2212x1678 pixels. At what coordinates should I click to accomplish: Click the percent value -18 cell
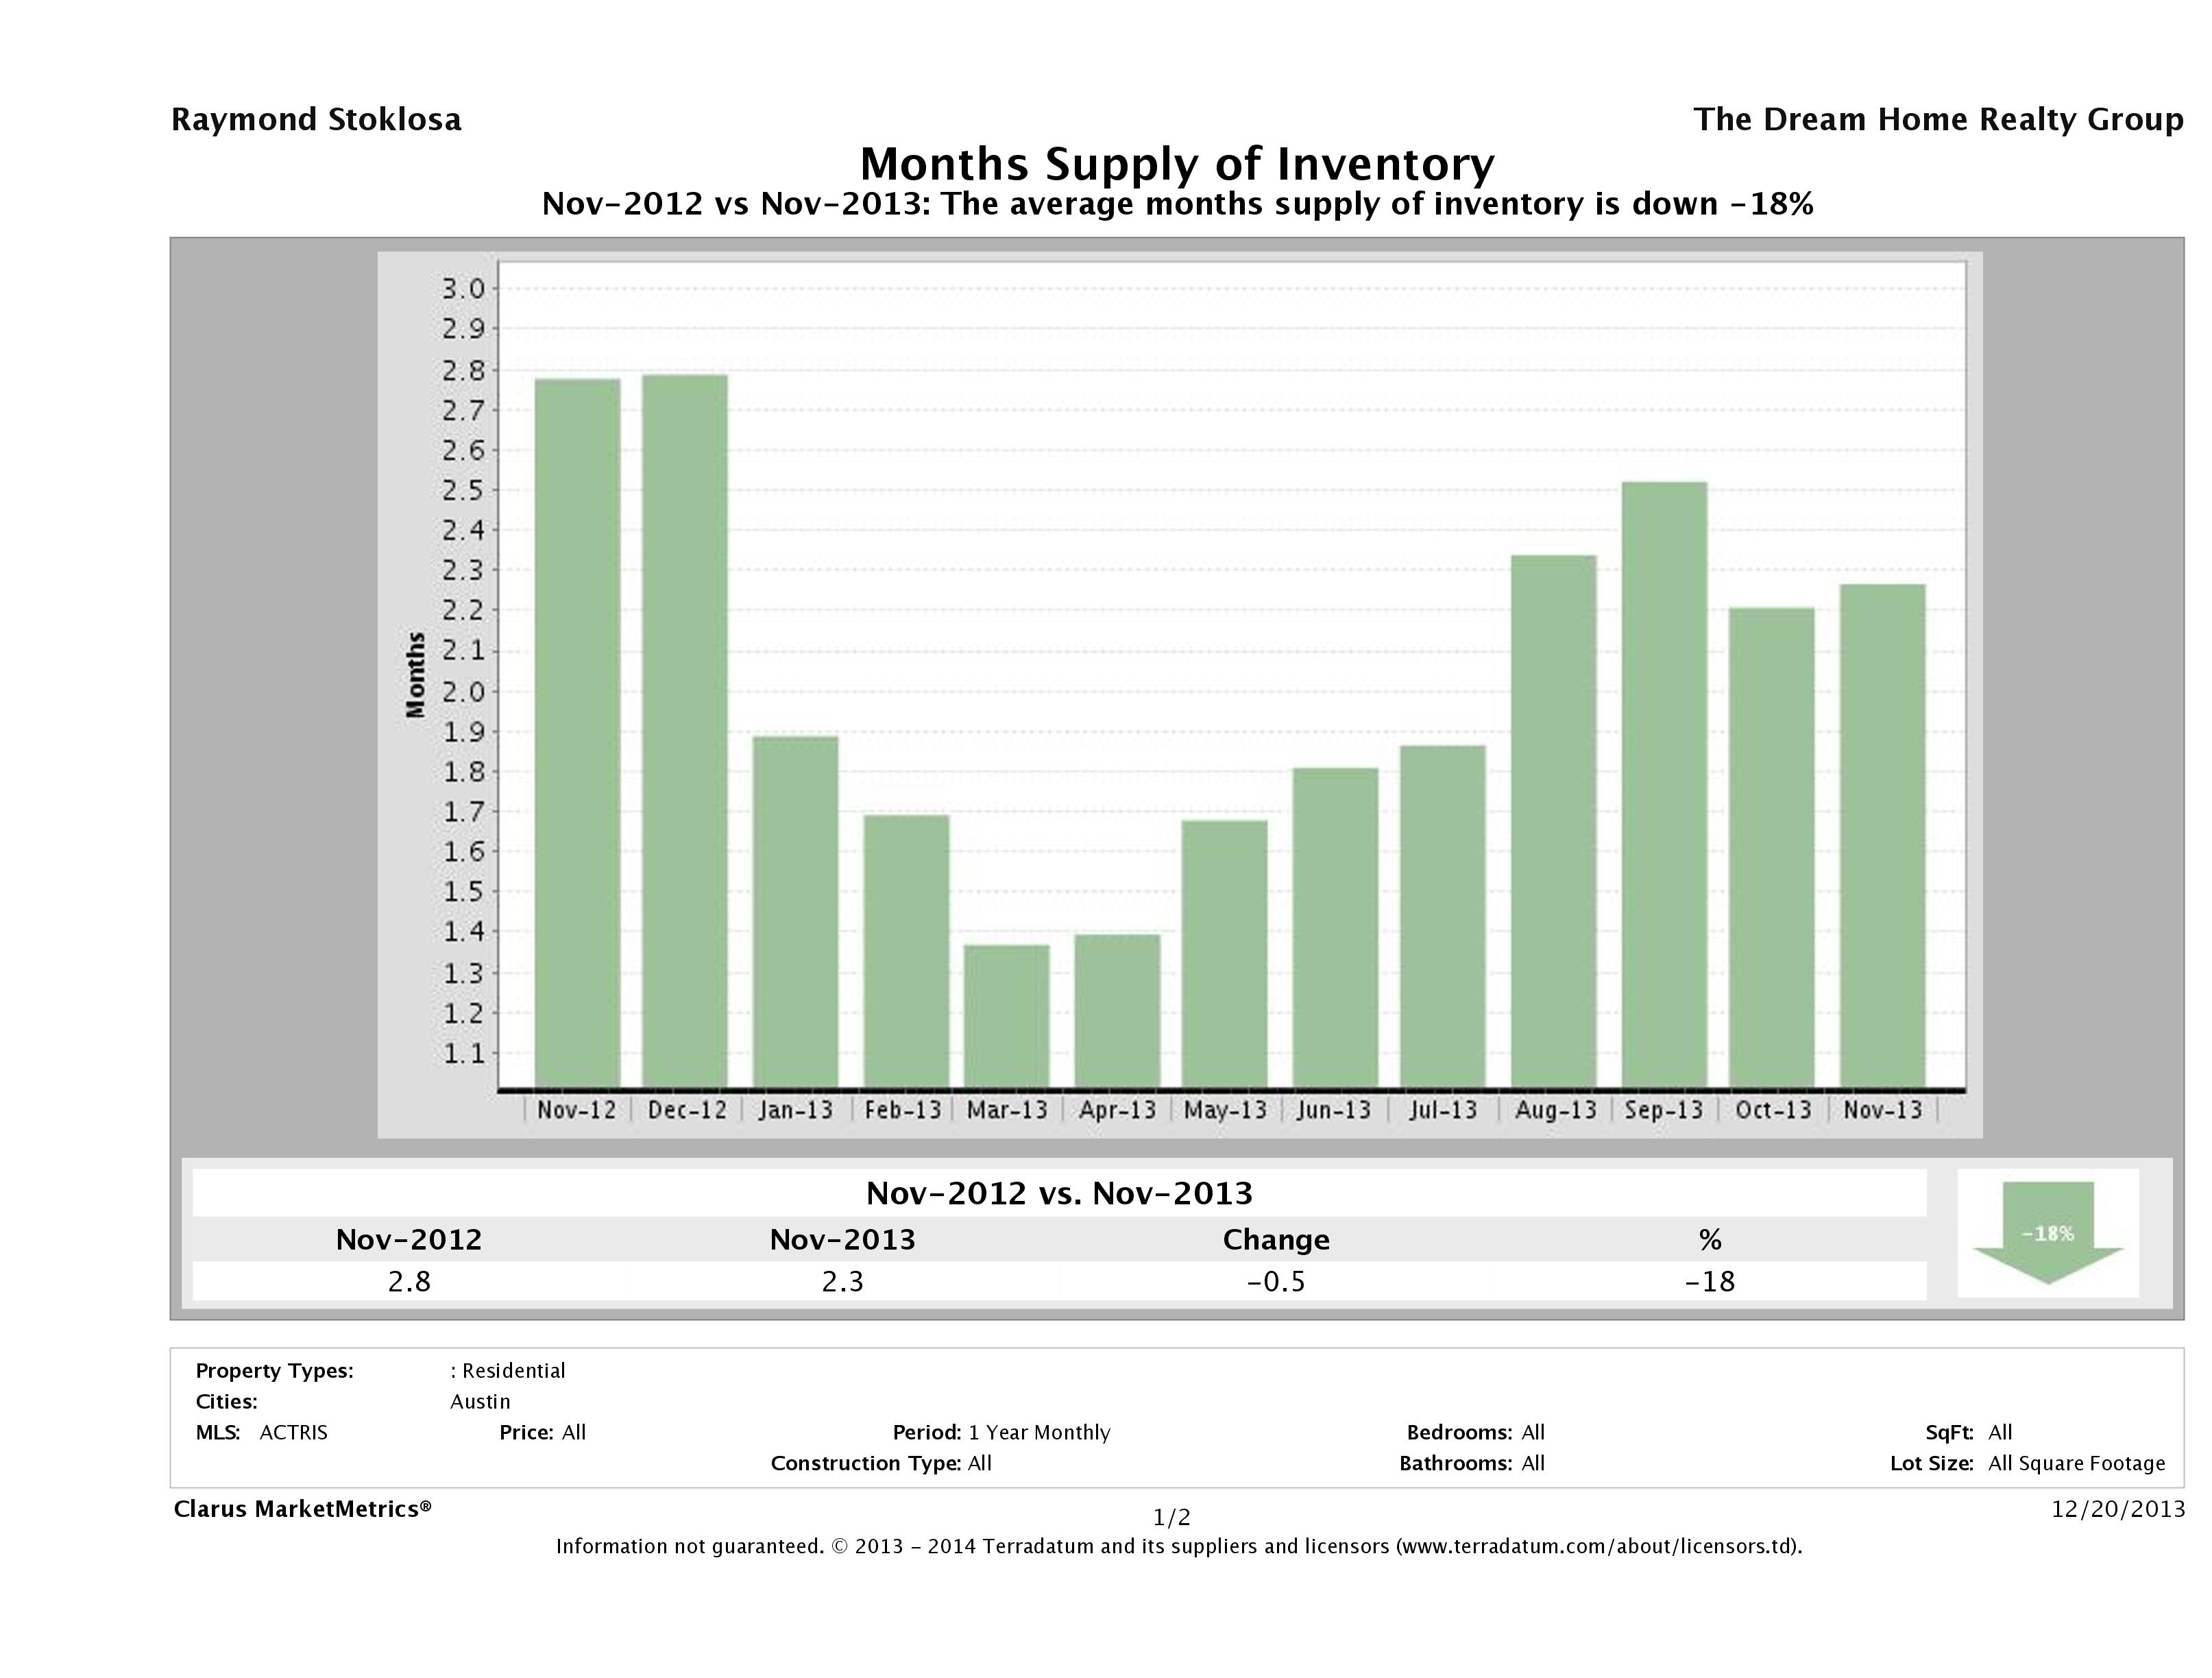1709,1281
